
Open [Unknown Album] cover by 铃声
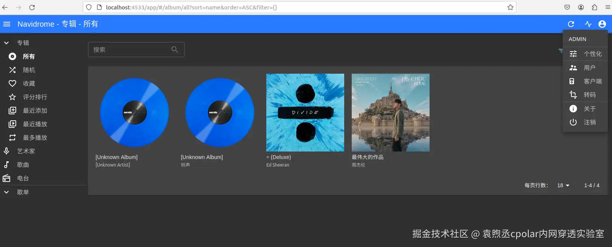(x=220, y=112)
